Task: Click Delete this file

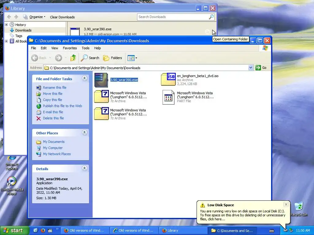Action: pyautogui.click(x=53, y=118)
